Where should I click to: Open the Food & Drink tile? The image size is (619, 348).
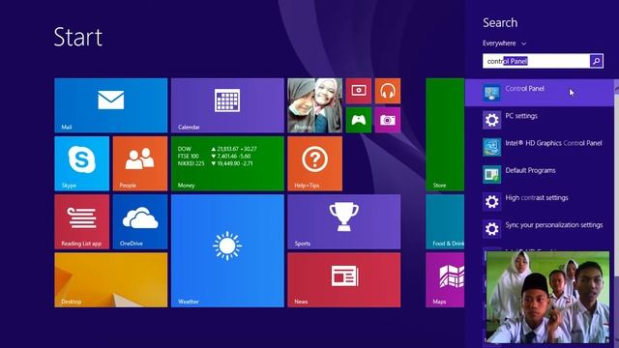(445, 221)
